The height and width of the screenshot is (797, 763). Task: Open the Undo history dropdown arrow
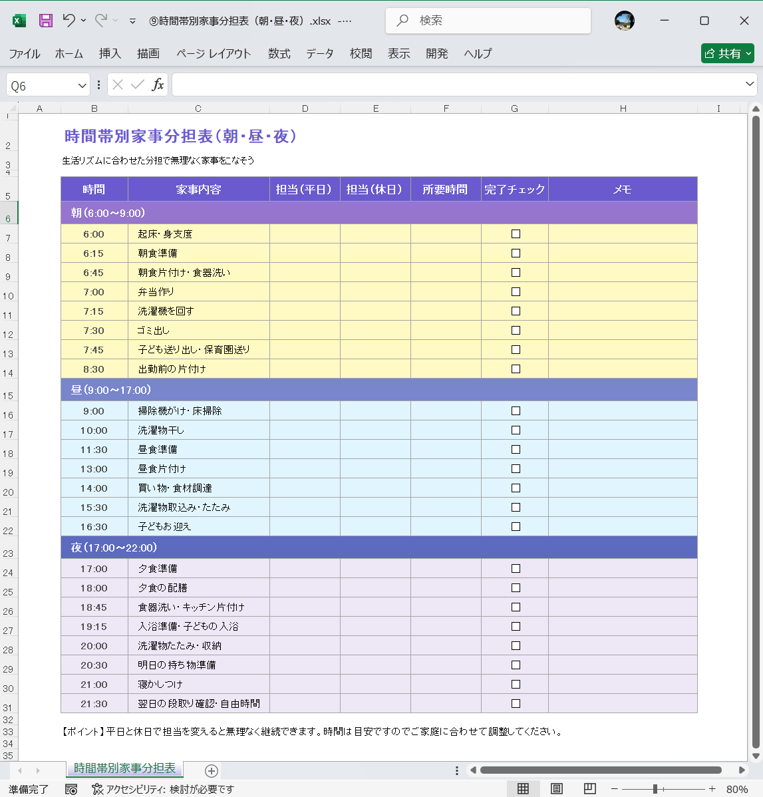point(83,21)
